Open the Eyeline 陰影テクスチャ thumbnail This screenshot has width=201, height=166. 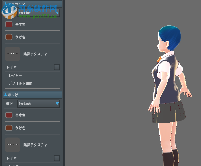12,54
